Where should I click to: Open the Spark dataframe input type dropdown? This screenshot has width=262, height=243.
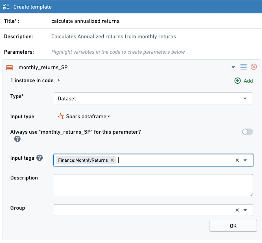pos(88,116)
